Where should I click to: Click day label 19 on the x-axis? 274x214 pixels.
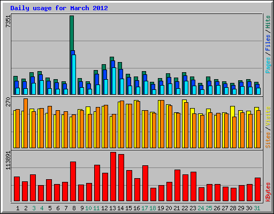161,208
